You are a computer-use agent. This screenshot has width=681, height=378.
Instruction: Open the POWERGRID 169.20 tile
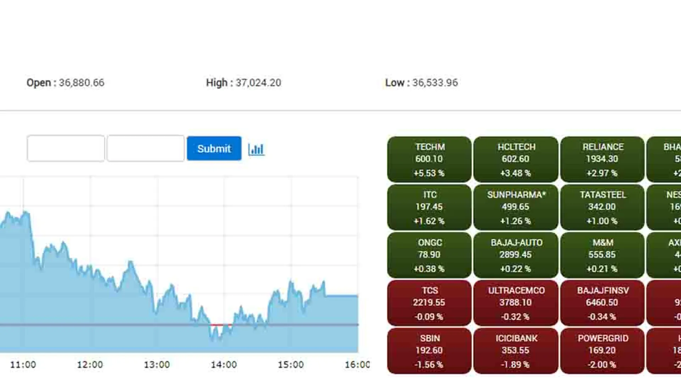(x=602, y=351)
